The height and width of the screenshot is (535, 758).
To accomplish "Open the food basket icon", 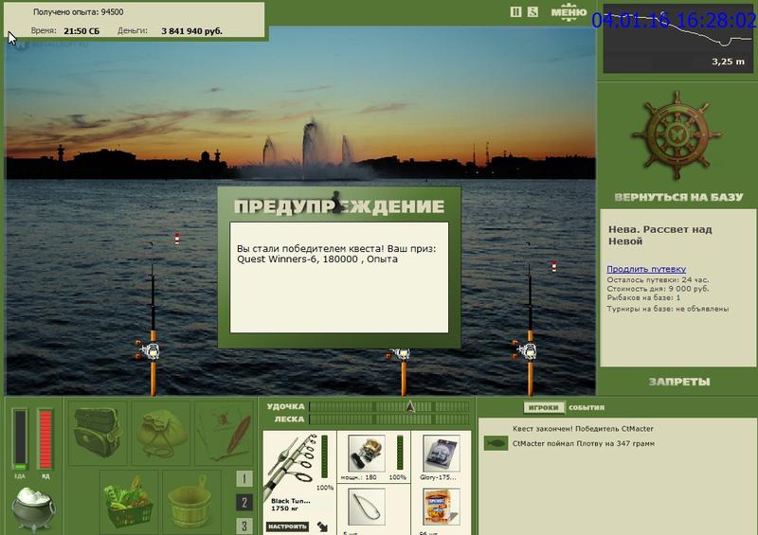I will pyautogui.click(x=129, y=501).
